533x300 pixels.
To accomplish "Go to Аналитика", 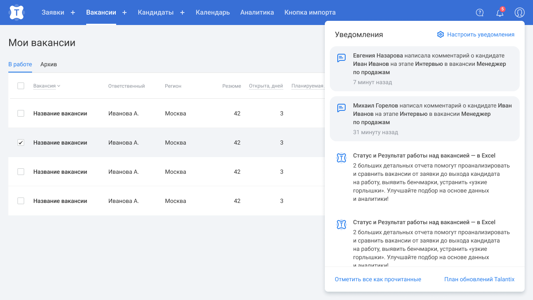I will pyautogui.click(x=257, y=12).
